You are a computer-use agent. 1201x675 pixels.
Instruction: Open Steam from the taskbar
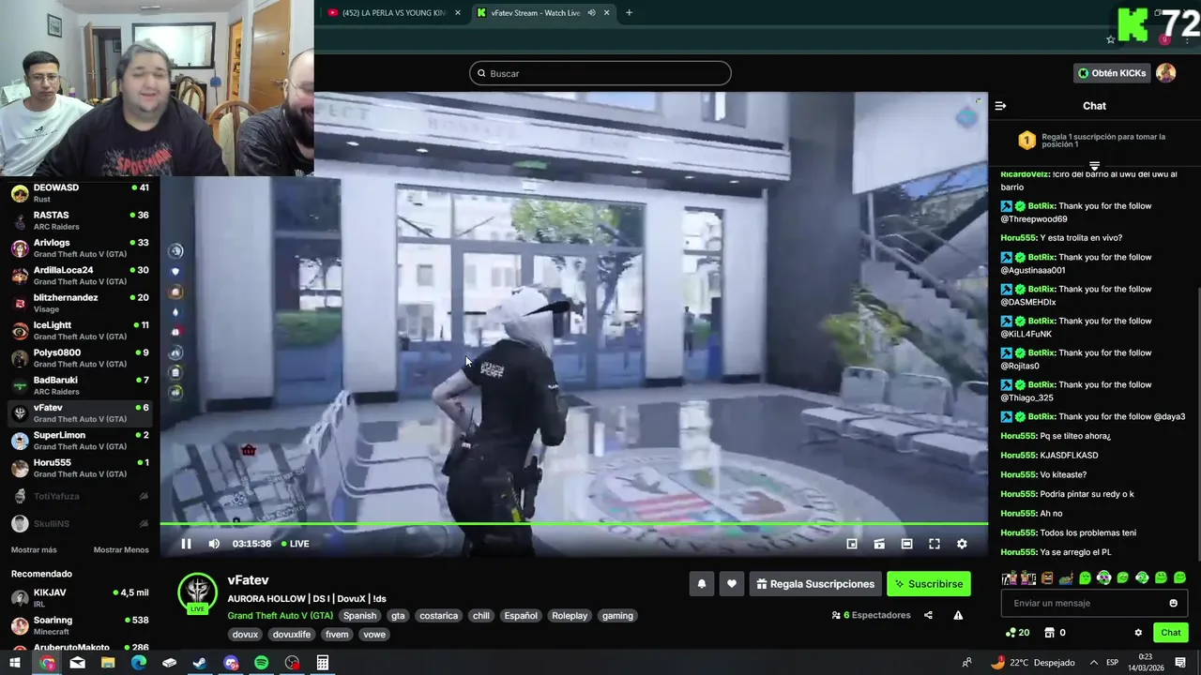click(x=200, y=663)
